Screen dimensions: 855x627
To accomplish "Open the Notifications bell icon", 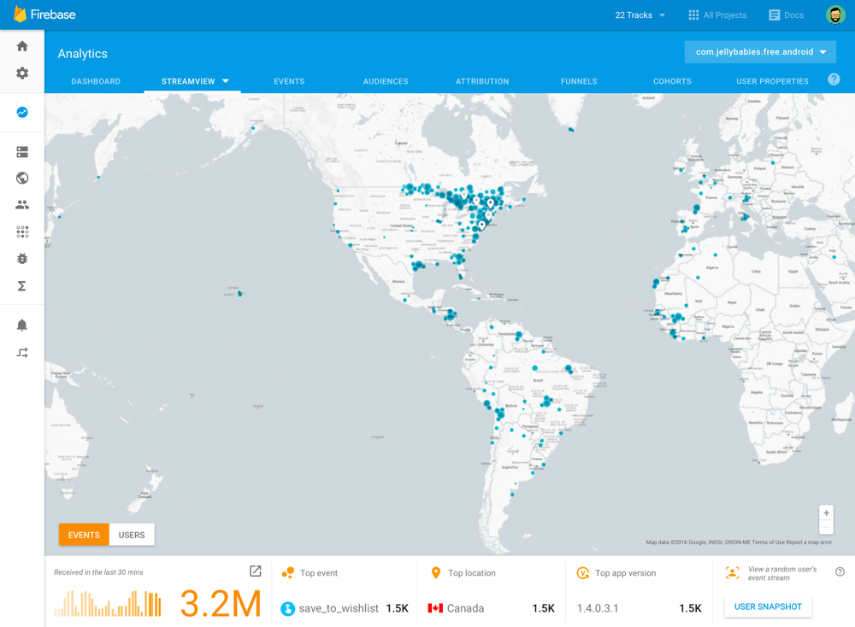I will 22,325.
